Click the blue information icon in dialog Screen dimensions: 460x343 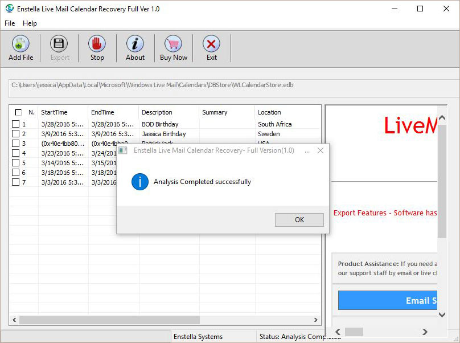pyautogui.click(x=139, y=182)
